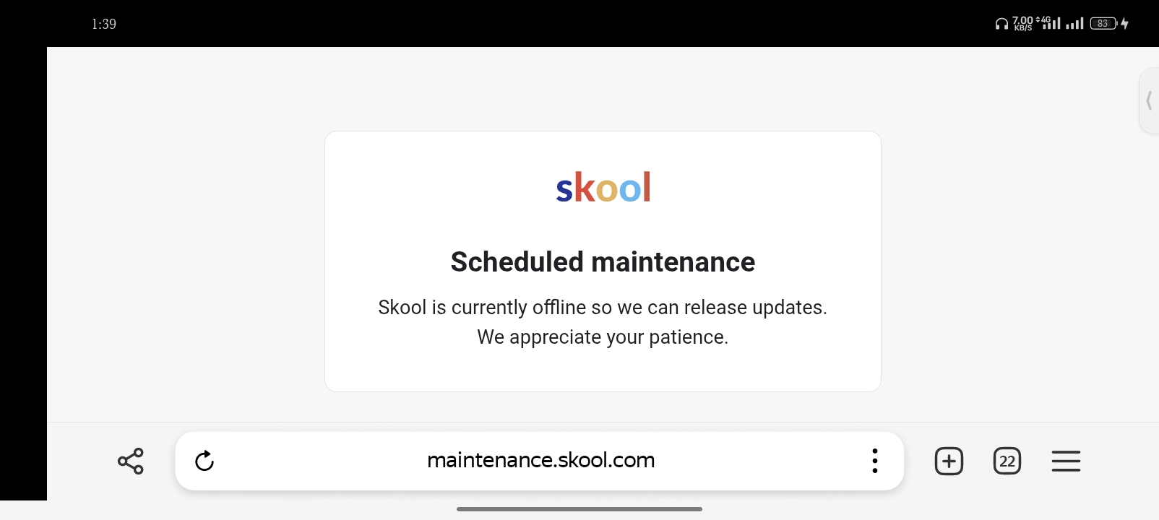Tap the share icon beside the address bar
The height and width of the screenshot is (520, 1159).
pos(131,461)
